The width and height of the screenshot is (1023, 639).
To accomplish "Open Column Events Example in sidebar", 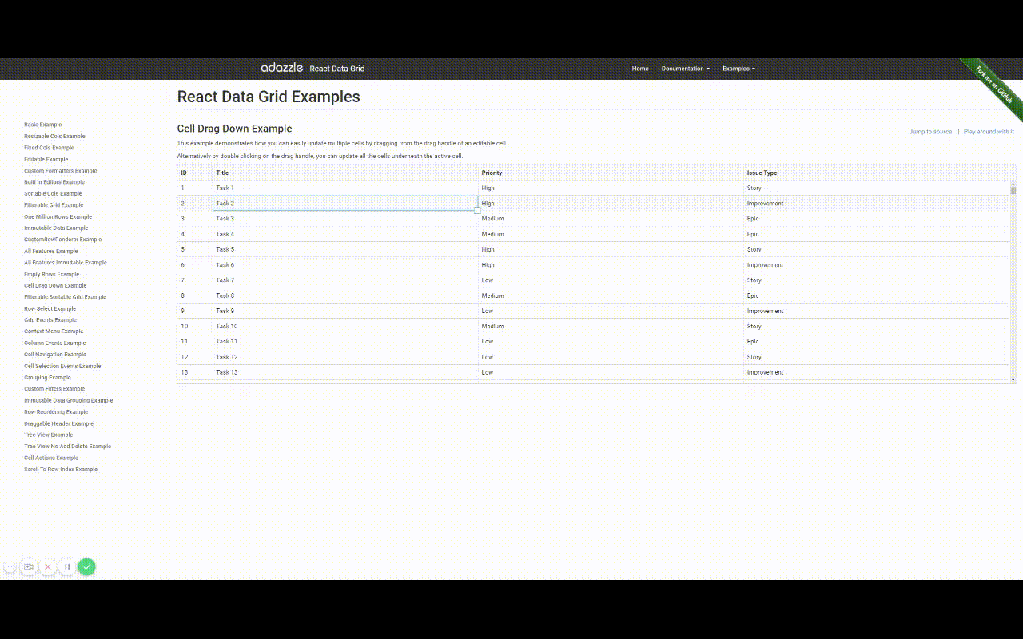I will pyautogui.click(x=54, y=343).
